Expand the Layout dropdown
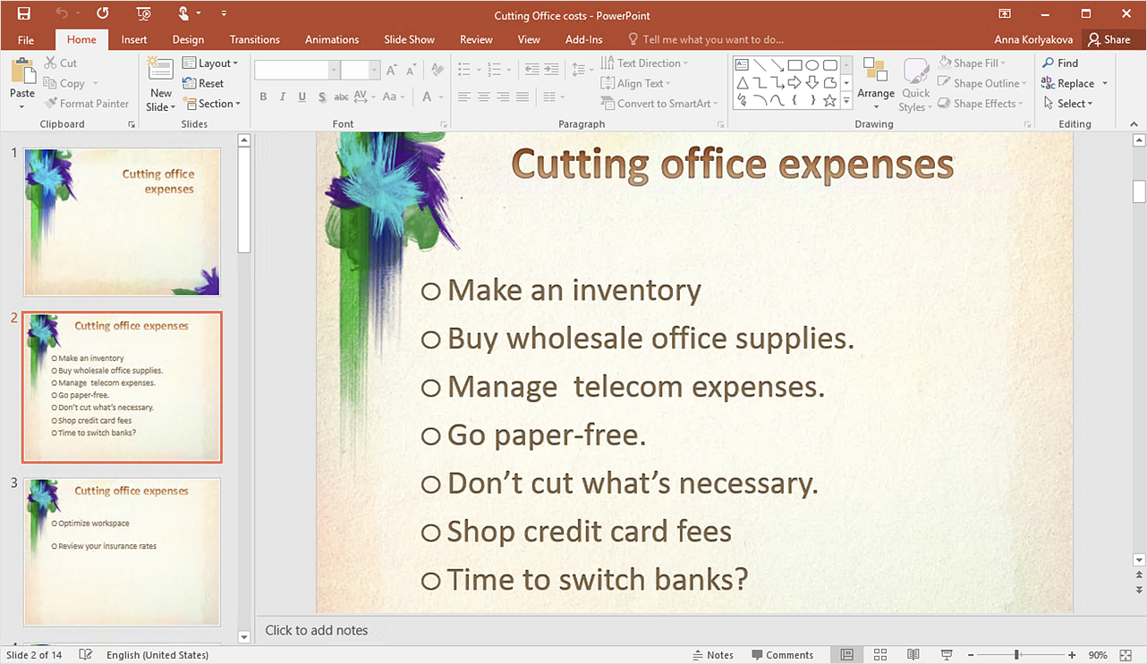Viewport: 1147px width, 664px height. [x=211, y=63]
